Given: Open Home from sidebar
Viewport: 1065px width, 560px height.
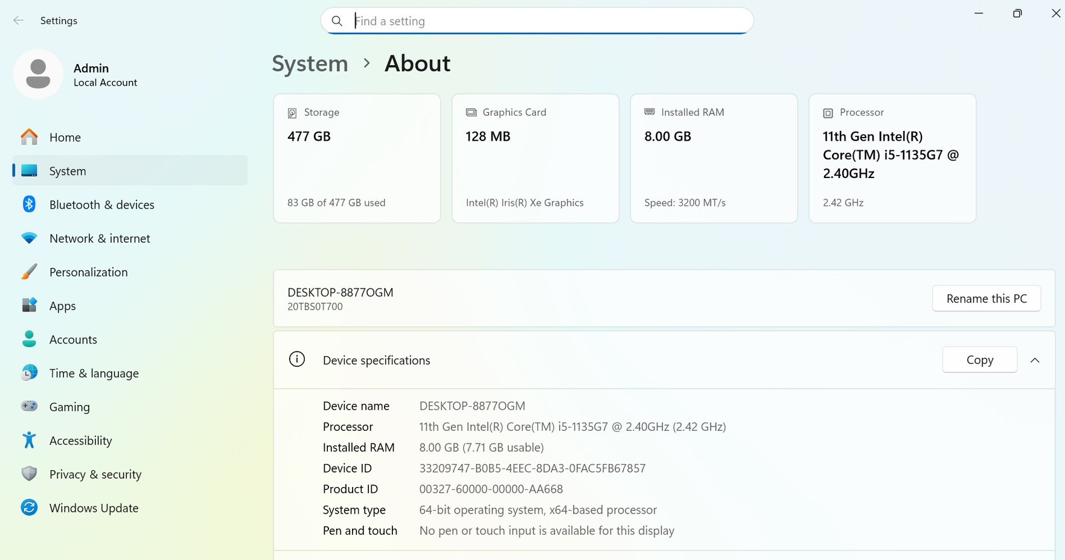Looking at the screenshot, I should [65, 138].
